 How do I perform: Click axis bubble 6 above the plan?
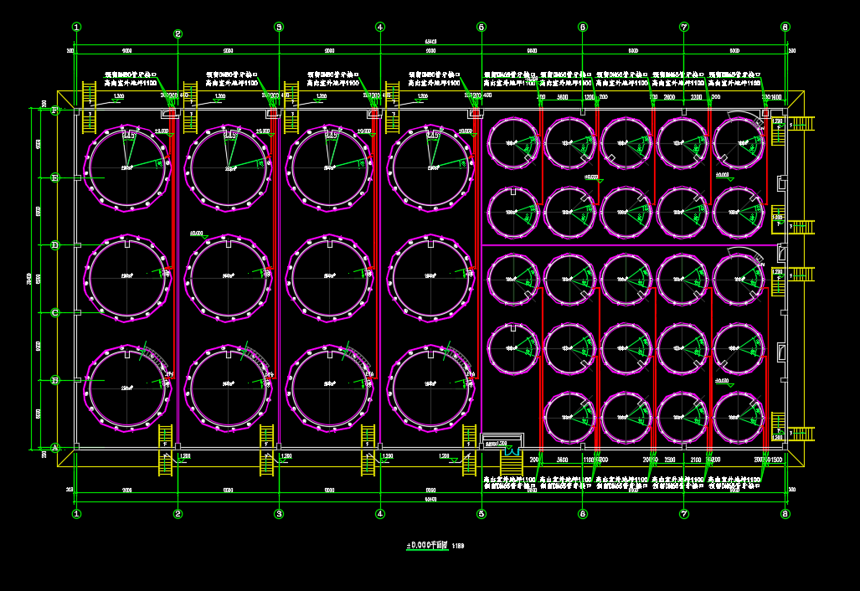[x=583, y=27]
